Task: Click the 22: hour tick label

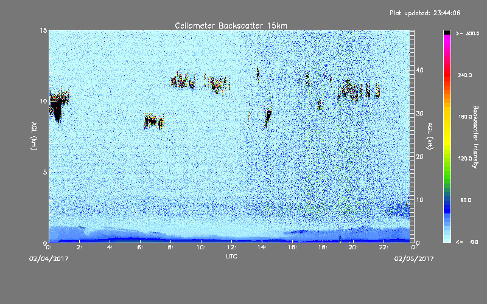Action: click(384, 247)
